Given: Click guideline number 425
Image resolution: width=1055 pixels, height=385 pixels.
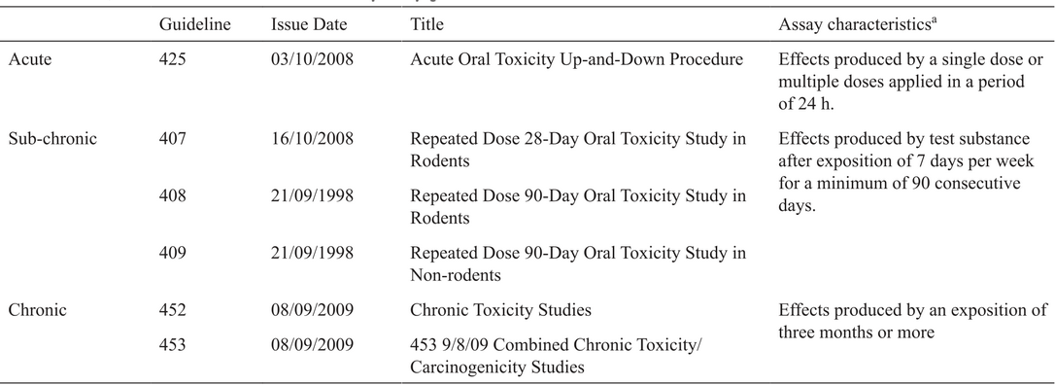Looking at the screenshot, I should click(x=172, y=59).
